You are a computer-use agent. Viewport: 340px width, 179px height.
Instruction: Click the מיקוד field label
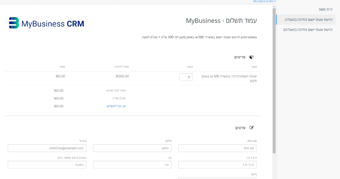254,174
